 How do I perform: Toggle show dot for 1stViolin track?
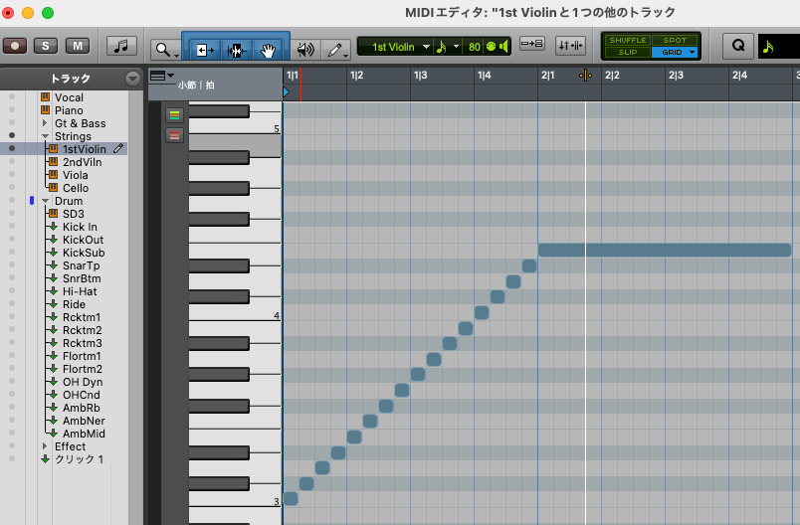tap(12, 148)
